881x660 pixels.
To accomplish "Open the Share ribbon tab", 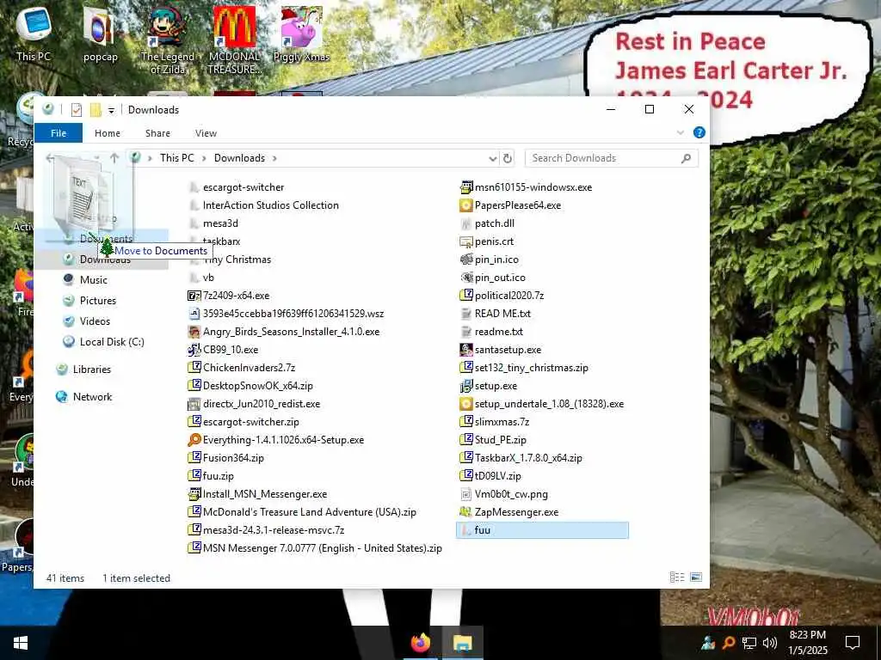I will click(x=158, y=133).
